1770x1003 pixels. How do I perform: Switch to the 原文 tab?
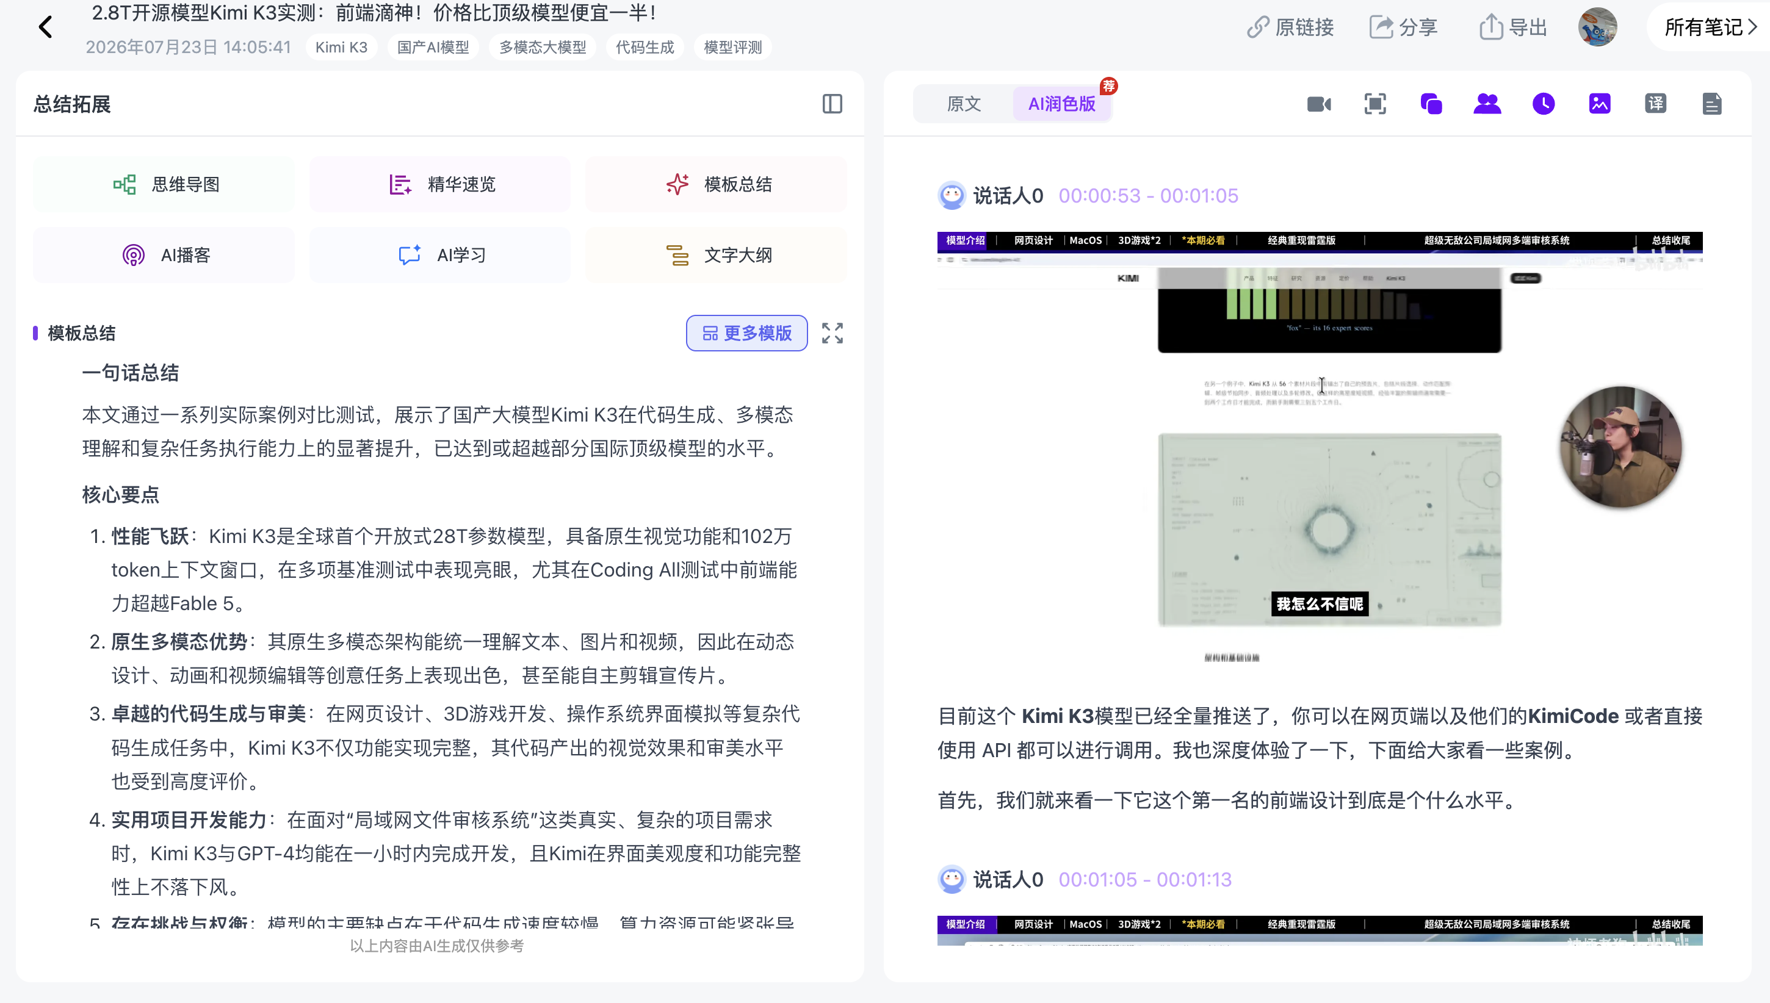pos(963,104)
